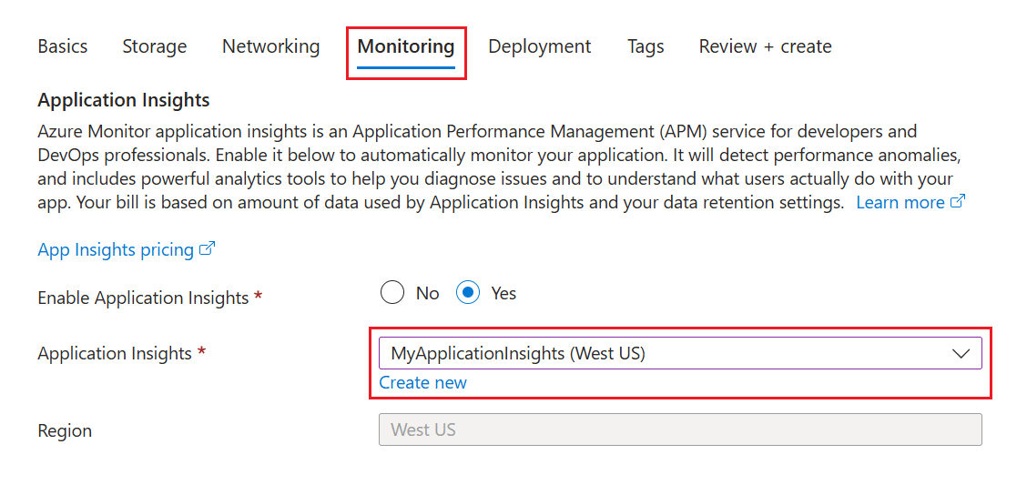Open the Tags tab

[x=646, y=46]
